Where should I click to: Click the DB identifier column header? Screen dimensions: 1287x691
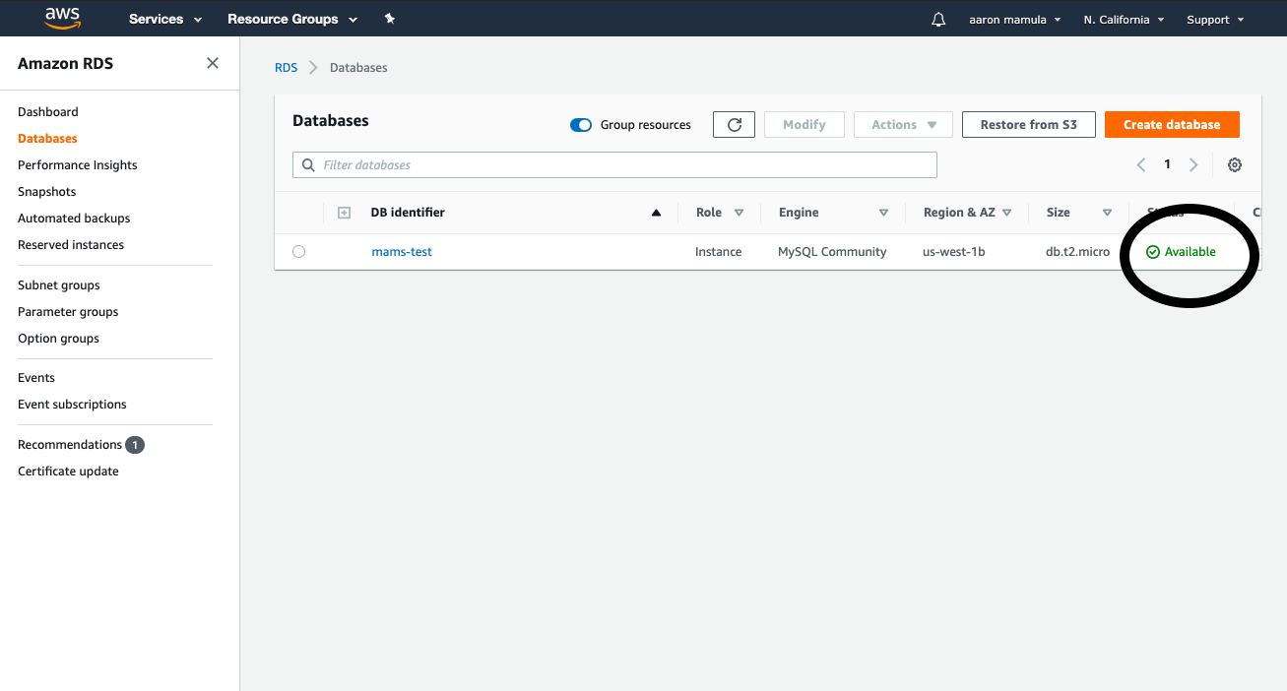[408, 213]
